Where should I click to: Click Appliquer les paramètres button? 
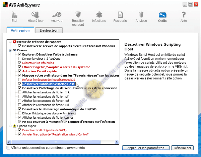pyautogui.click(x=146, y=148)
